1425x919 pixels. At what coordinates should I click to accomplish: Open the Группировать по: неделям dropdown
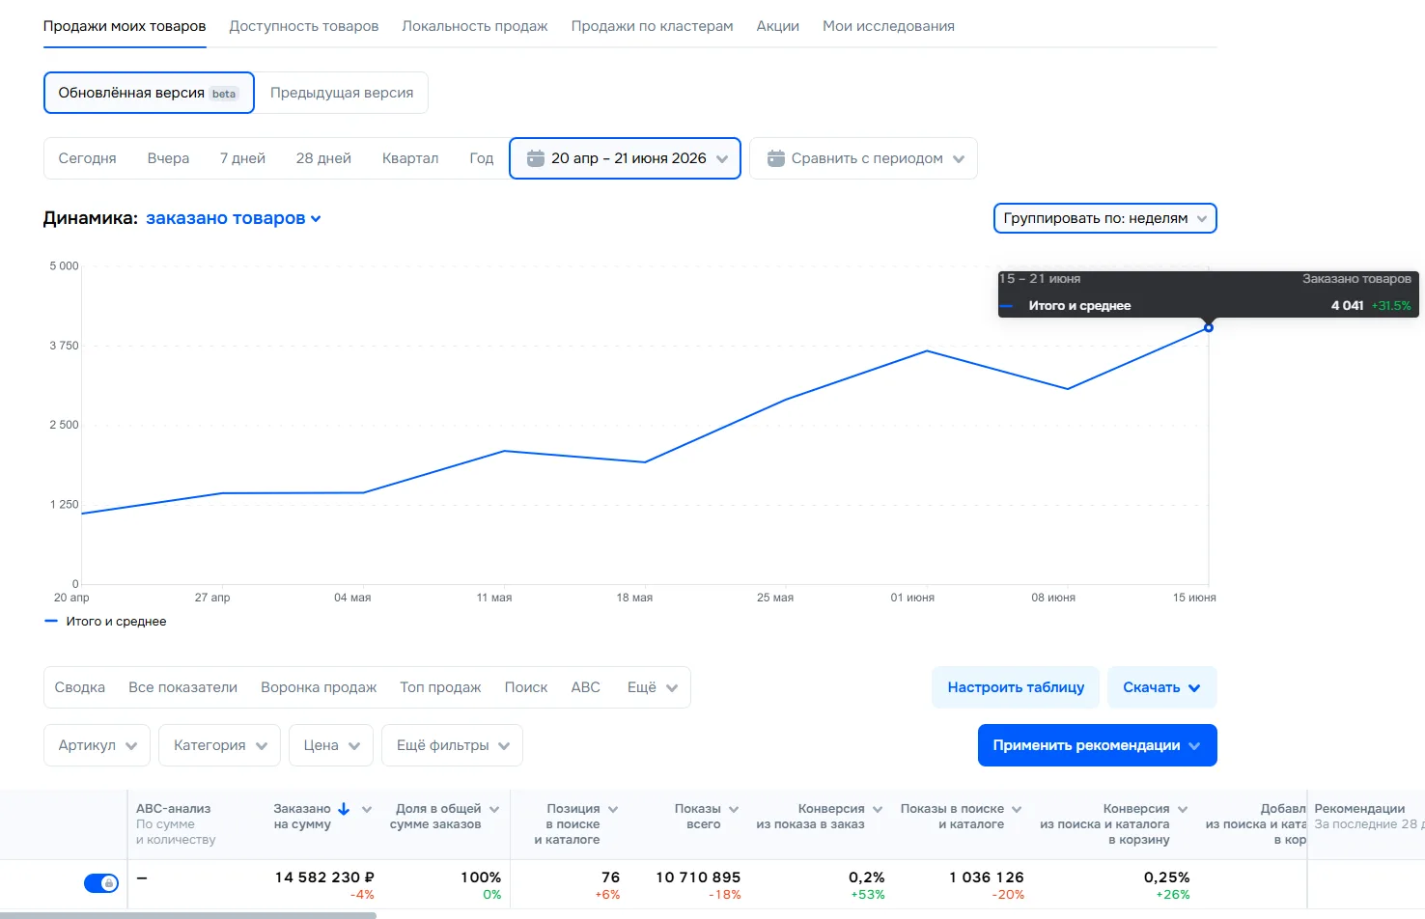tap(1104, 218)
